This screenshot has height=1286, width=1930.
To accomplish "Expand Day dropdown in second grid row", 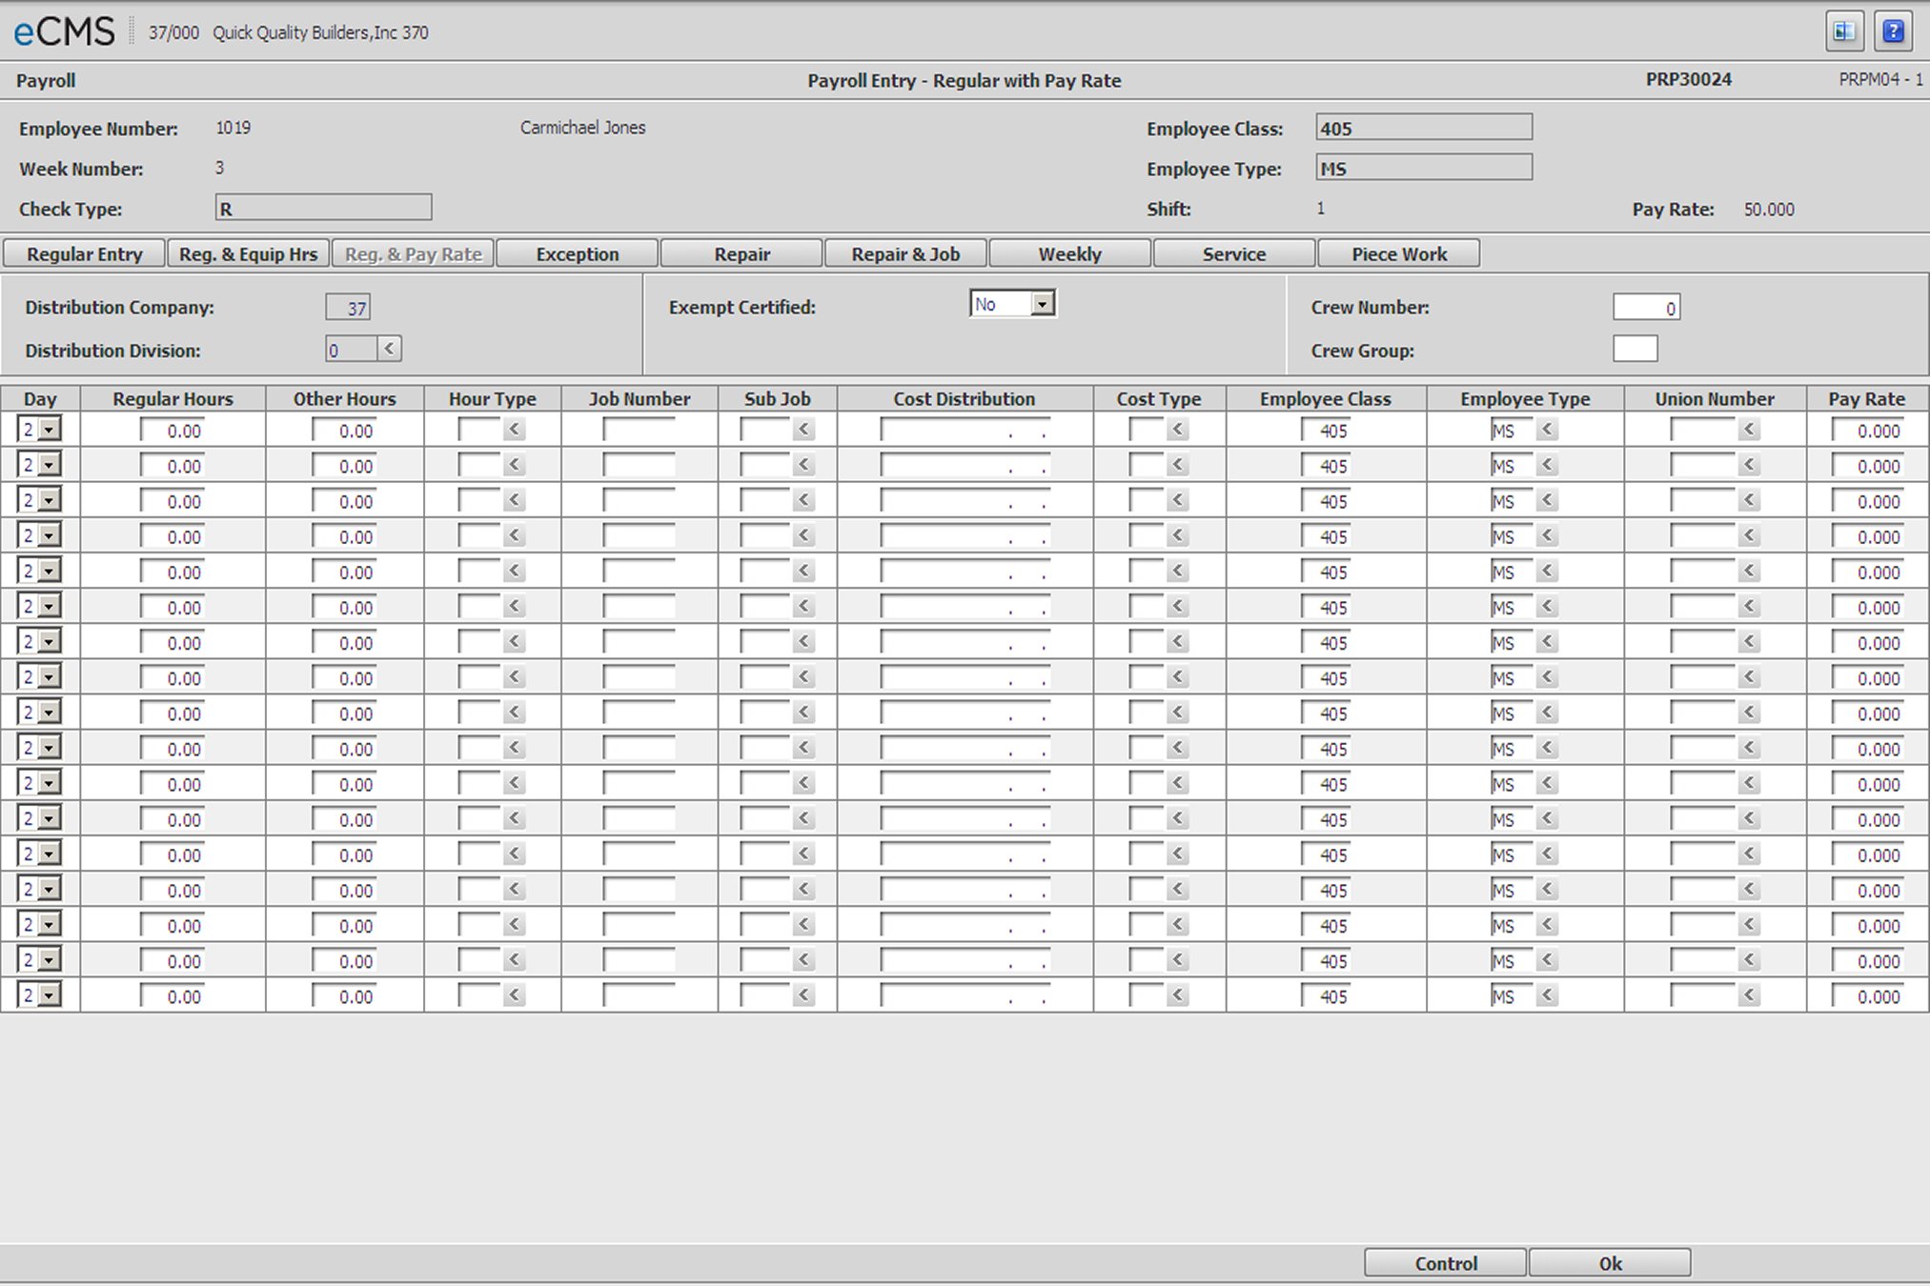I will [x=49, y=465].
